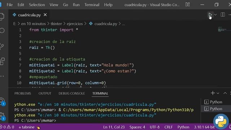This screenshot has width=231, height=130.
Task: Open run options dropdown arrow
Action: point(215,15)
